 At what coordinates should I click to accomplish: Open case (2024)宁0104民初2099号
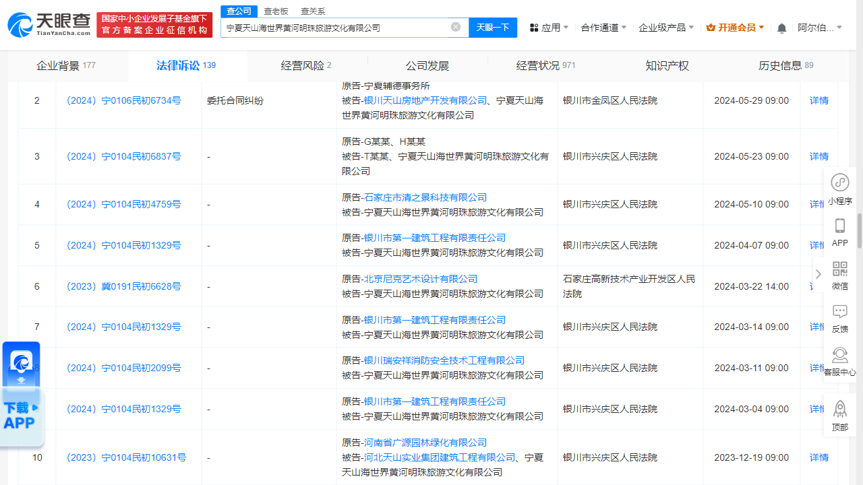(123, 368)
